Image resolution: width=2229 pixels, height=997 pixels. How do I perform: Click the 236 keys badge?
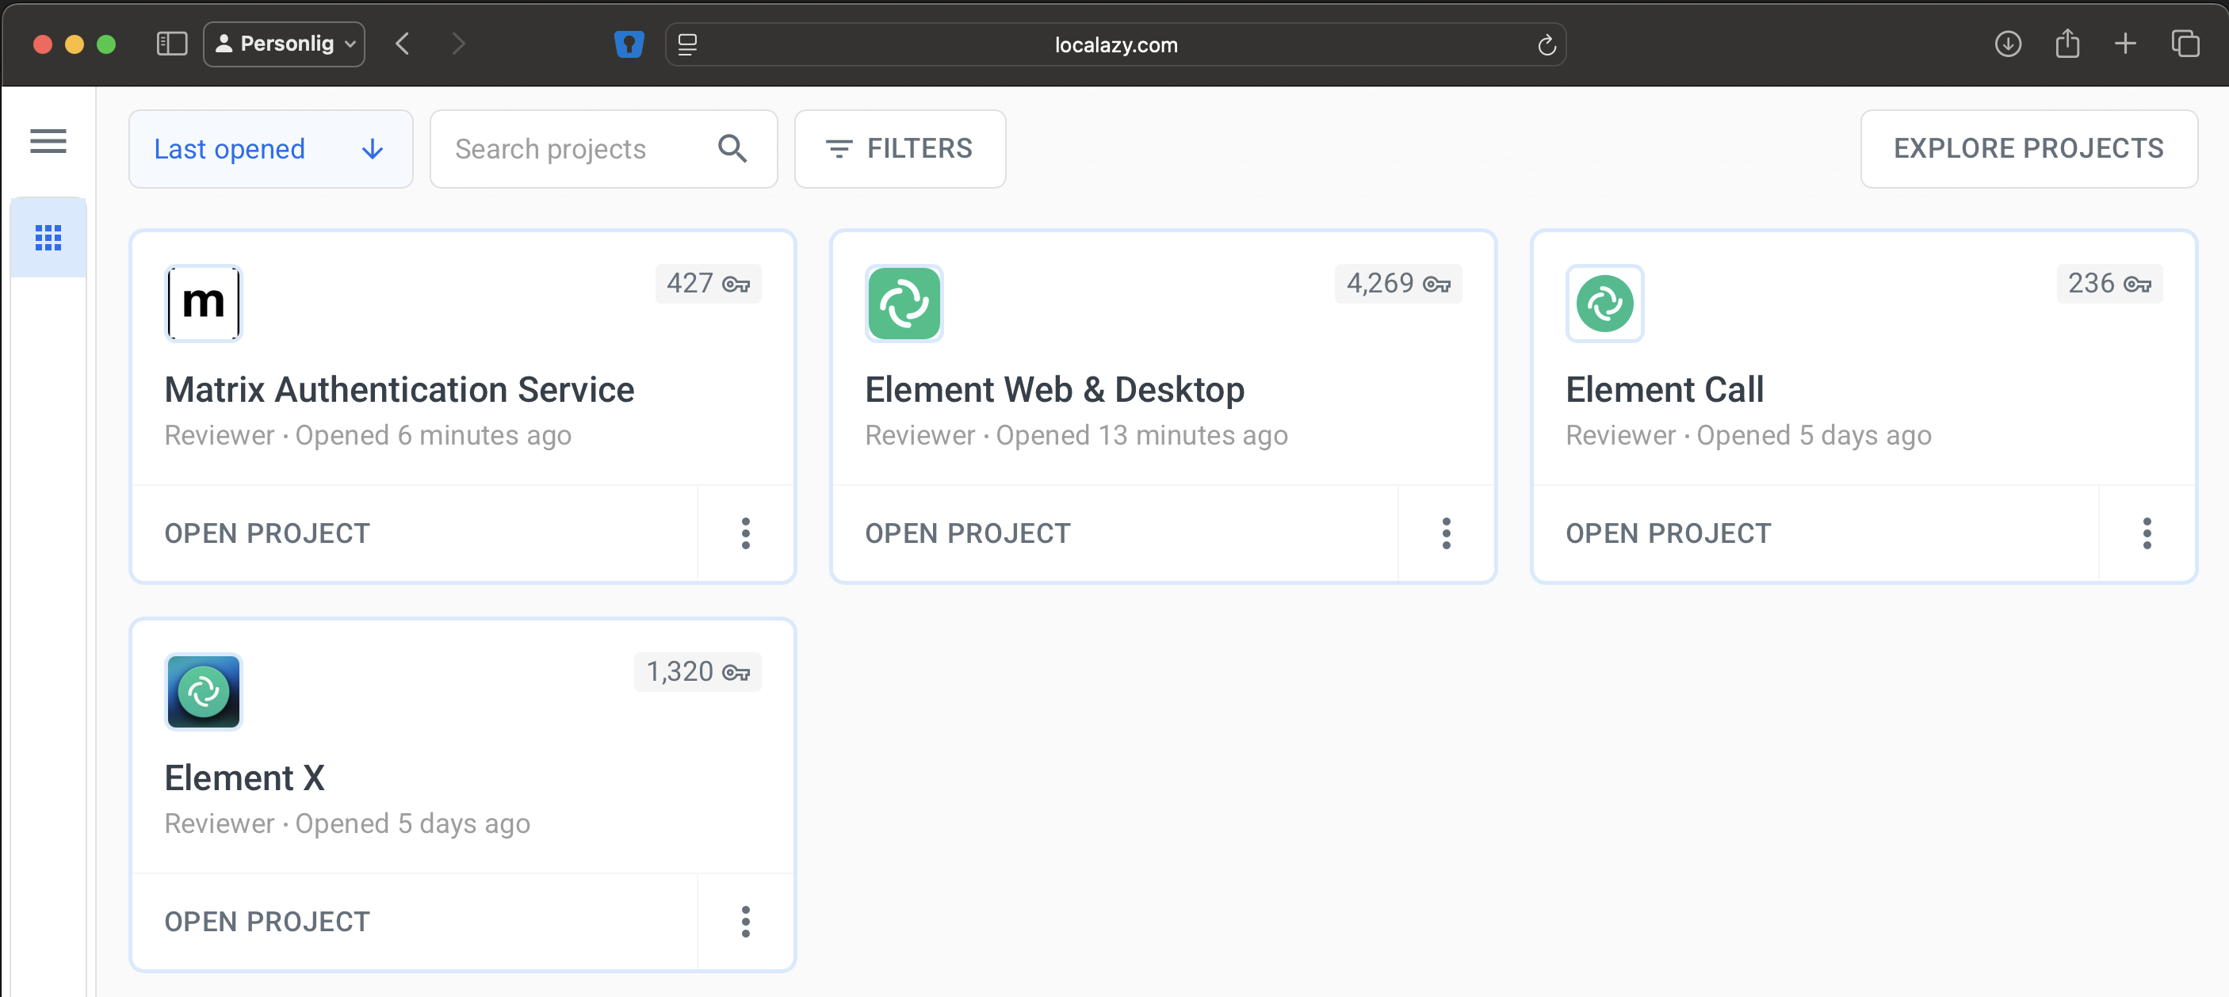coord(2109,284)
